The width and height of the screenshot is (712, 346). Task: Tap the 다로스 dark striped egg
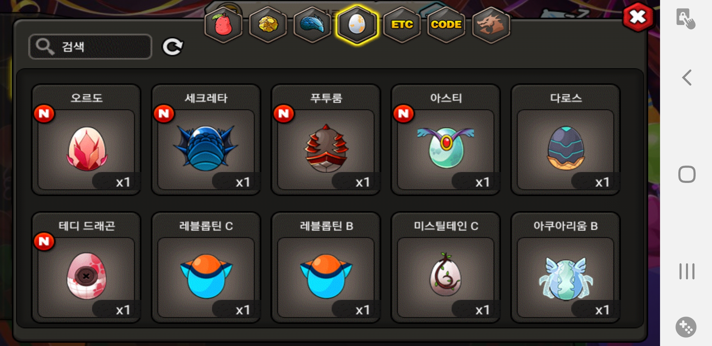point(565,140)
